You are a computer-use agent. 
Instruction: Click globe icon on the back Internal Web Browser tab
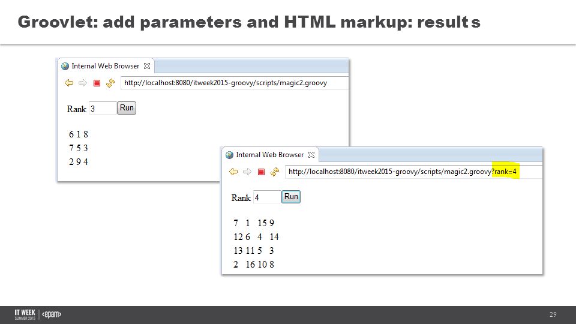(x=65, y=66)
